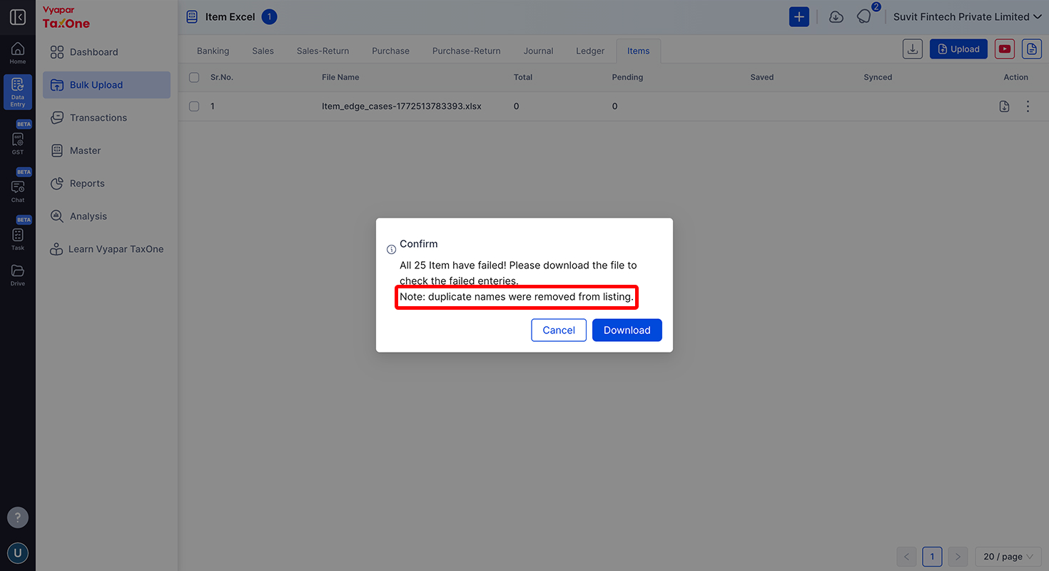The width and height of the screenshot is (1049, 571).
Task: Open the GST beta section icon
Action: point(18,142)
